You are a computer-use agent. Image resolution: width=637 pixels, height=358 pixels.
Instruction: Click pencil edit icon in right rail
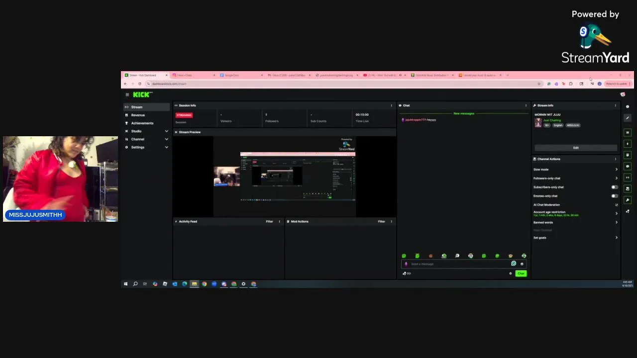point(628,118)
